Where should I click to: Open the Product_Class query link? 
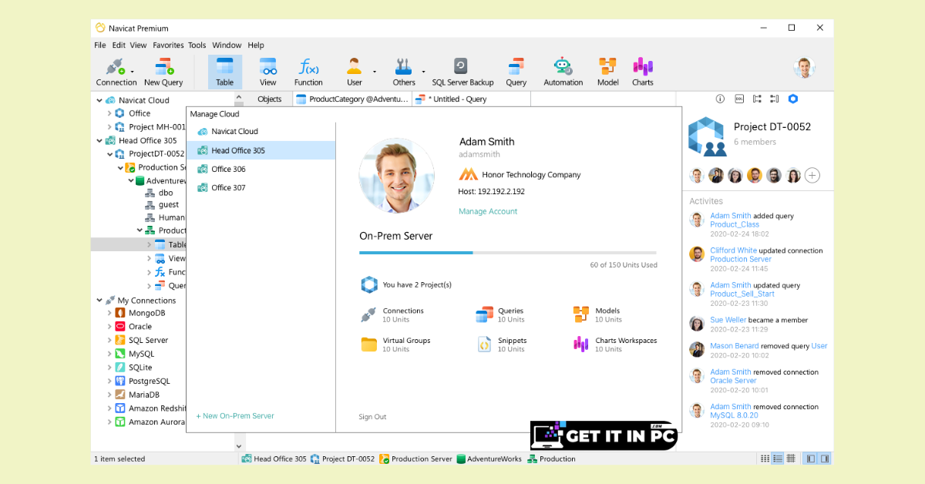pos(735,225)
